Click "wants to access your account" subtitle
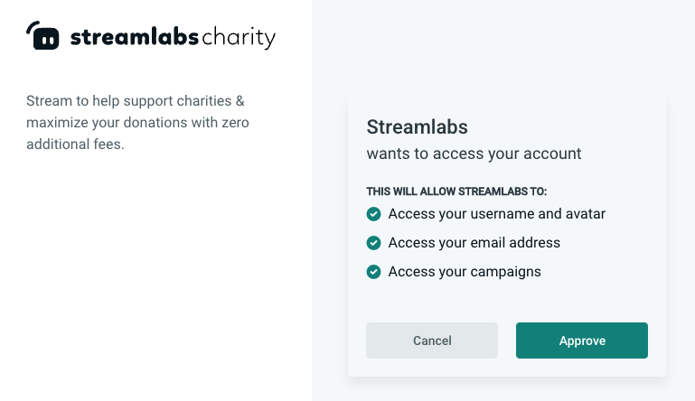 click(x=474, y=154)
